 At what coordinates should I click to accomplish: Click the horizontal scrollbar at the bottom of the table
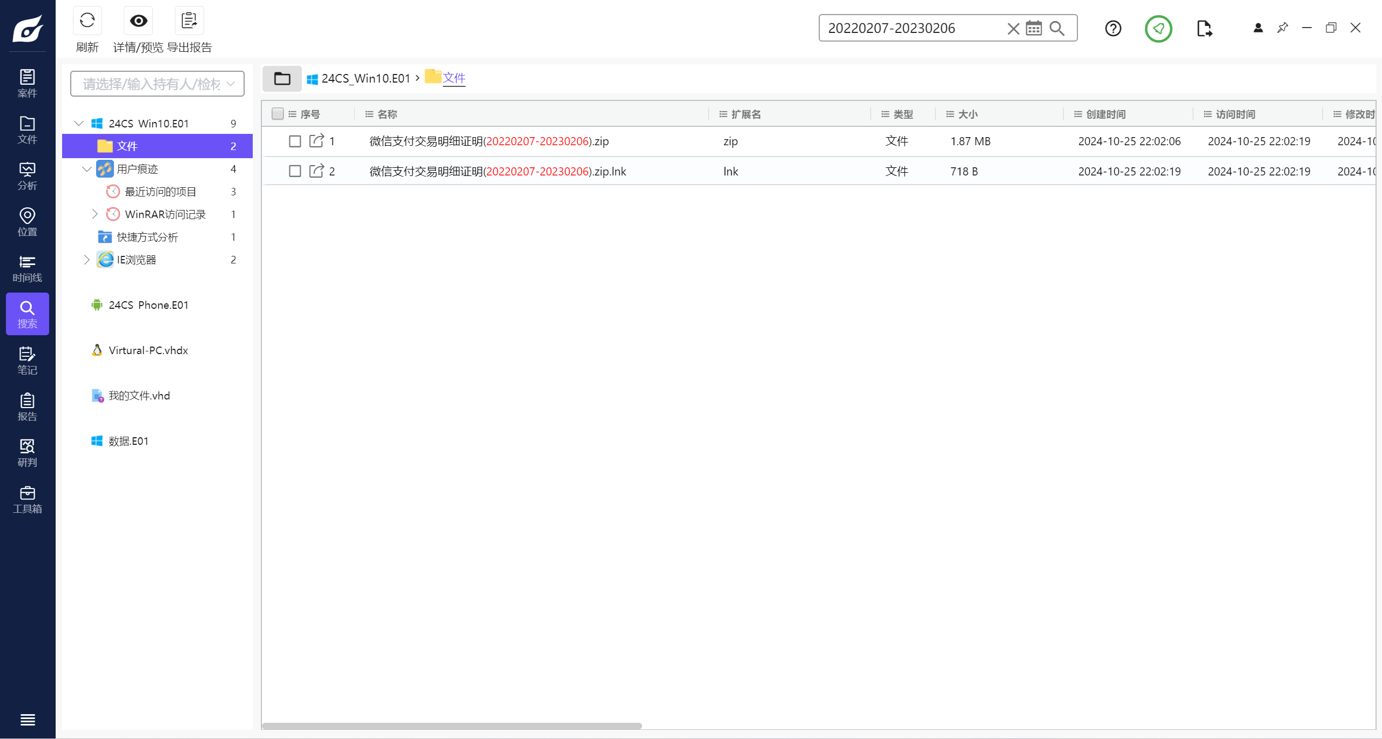451,726
